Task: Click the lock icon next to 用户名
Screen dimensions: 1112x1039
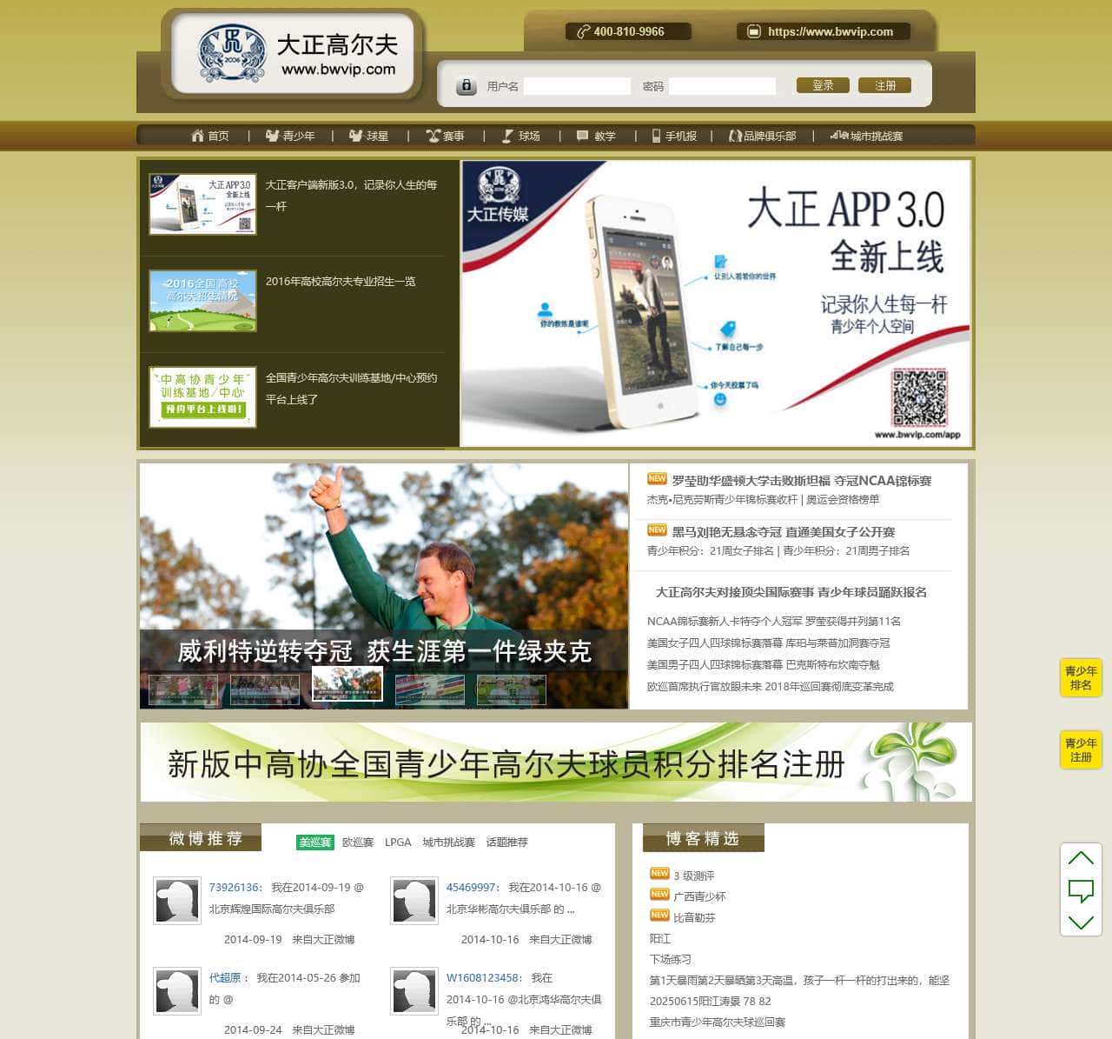Action: 467,86
